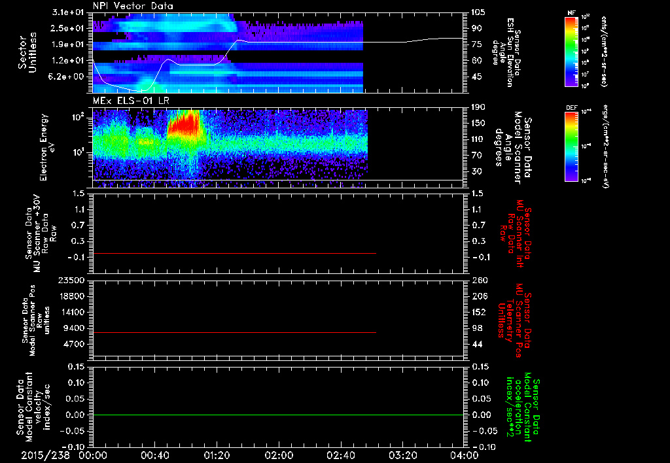Click the NPI Vector Data panel title
670x463 pixels.
tap(133, 6)
